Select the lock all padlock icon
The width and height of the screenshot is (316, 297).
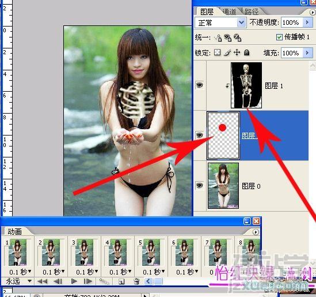[246, 52]
